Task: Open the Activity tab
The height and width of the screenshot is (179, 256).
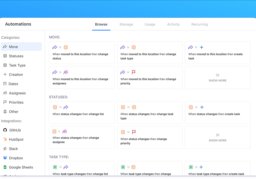Action: point(173,24)
